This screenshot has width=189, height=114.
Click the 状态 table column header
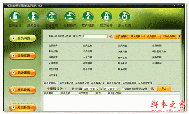[x=101, y=93]
